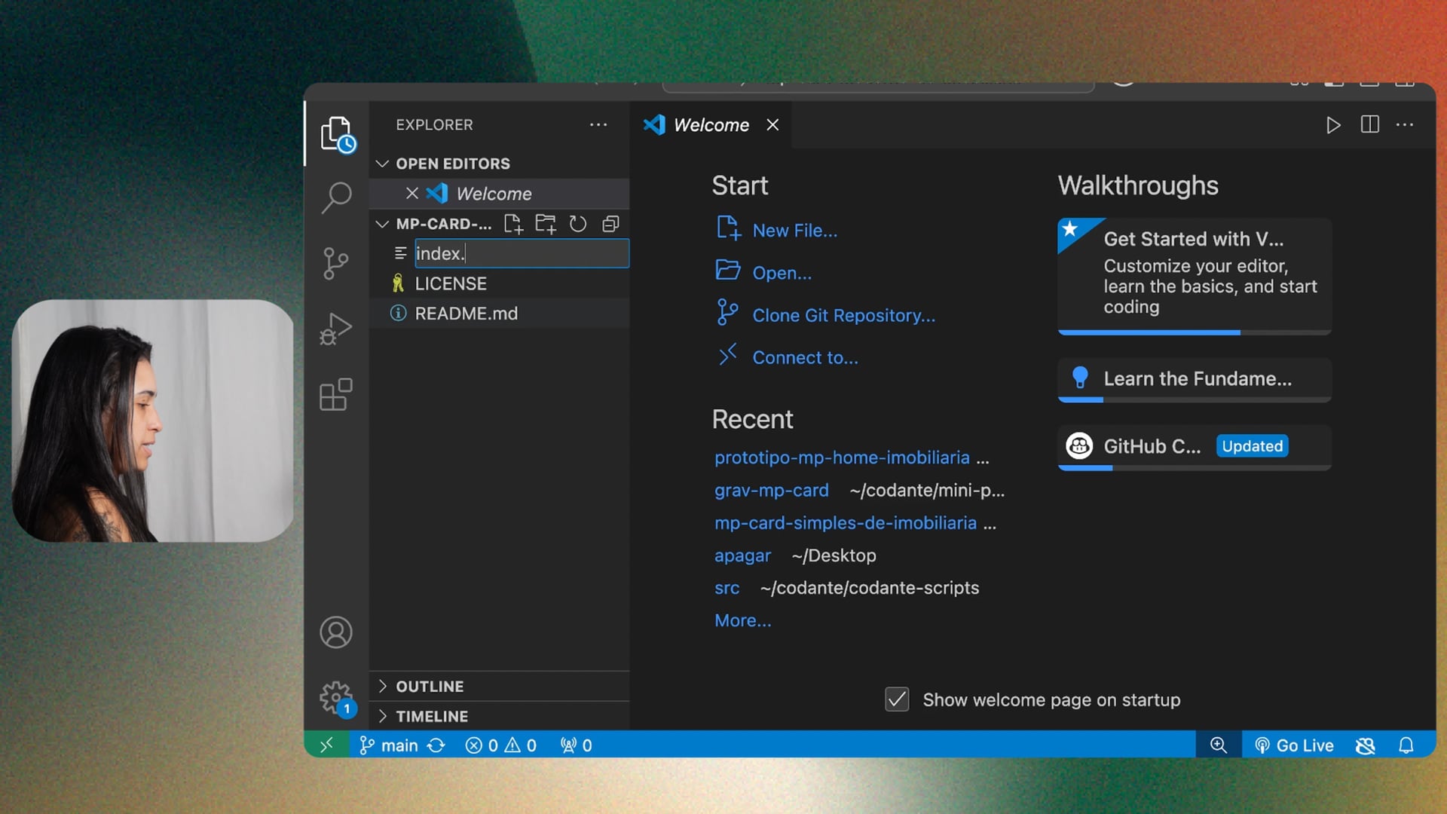The image size is (1447, 814).
Task: Open the Explorer more actions menu
Action: tap(598, 125)
